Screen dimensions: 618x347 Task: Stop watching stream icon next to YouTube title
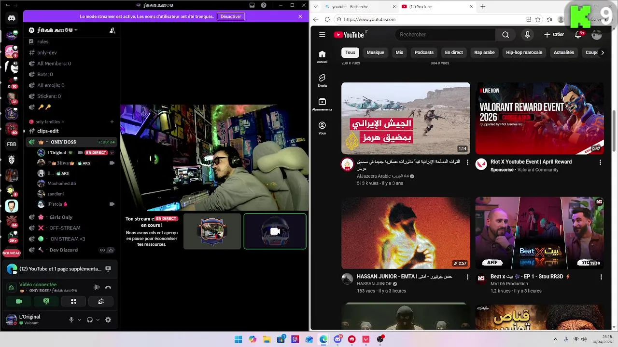108,269
